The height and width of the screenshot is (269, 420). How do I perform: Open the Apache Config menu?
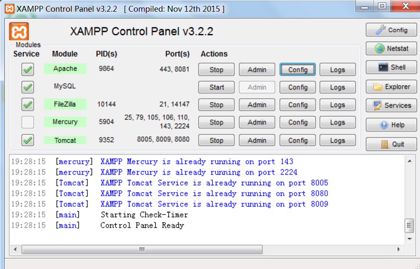click(297, 70)
